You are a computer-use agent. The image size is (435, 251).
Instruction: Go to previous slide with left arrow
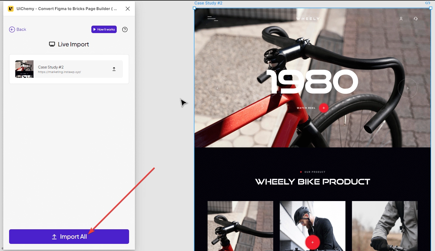[x=217, y=88]
